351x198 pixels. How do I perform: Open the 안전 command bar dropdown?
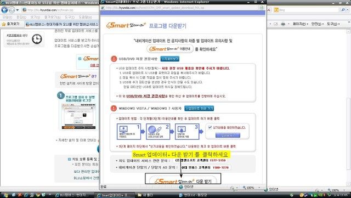pyautogui.click(x=318, y=24)
